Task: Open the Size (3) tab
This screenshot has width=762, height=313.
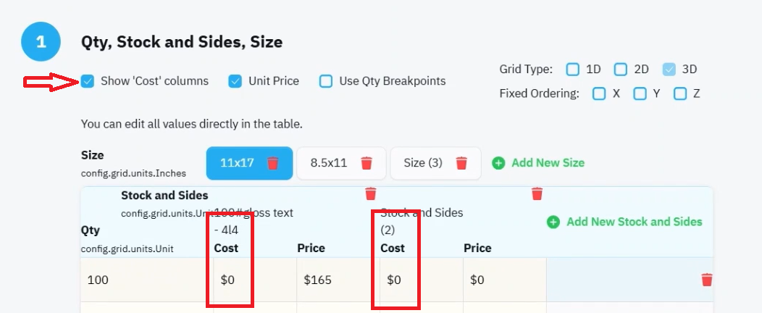Action: [423, 163]
